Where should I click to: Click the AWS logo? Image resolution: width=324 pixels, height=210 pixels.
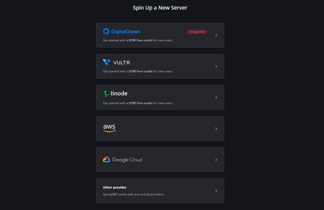click(109, 128)
